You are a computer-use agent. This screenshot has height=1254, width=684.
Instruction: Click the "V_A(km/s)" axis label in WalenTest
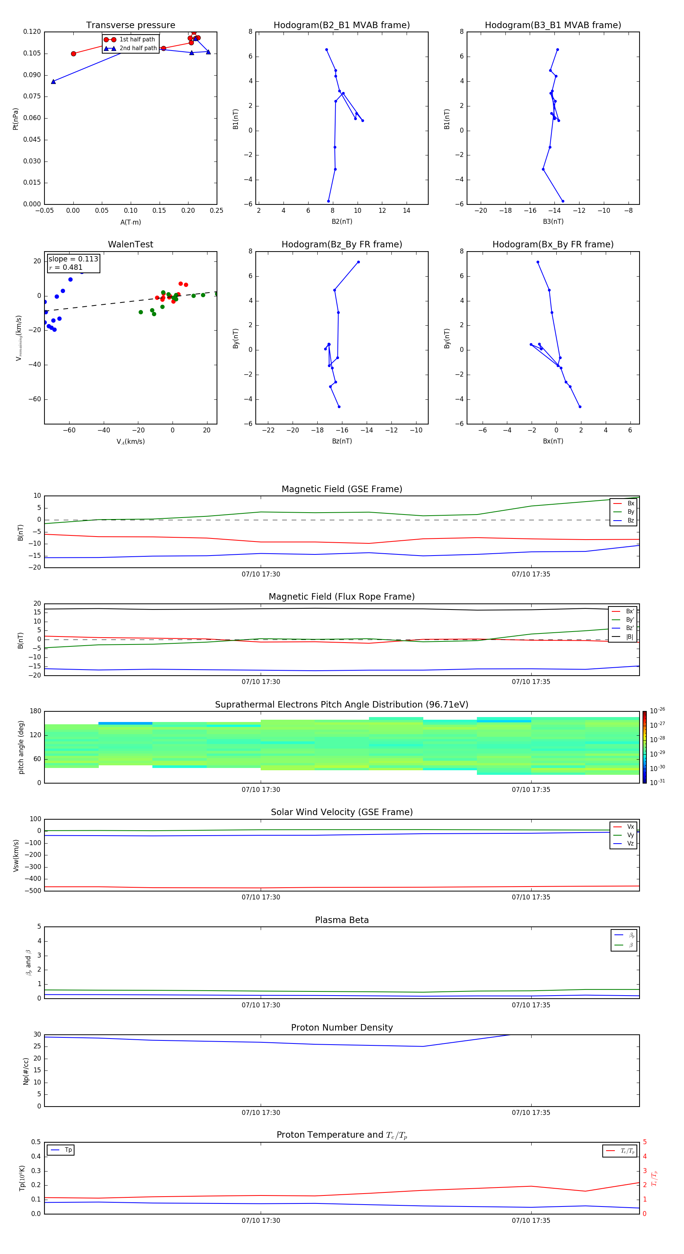(130, 442)
